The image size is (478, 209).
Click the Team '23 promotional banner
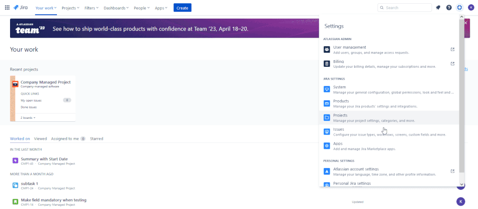click(x=165, y=28)
